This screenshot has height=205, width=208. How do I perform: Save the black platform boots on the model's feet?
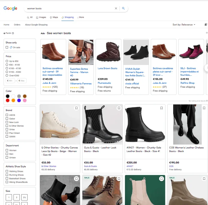(x=76, y=179)
